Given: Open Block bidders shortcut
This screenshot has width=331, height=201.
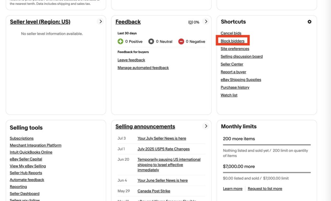Looking at the screenshot, I should (x=232, y=41).
